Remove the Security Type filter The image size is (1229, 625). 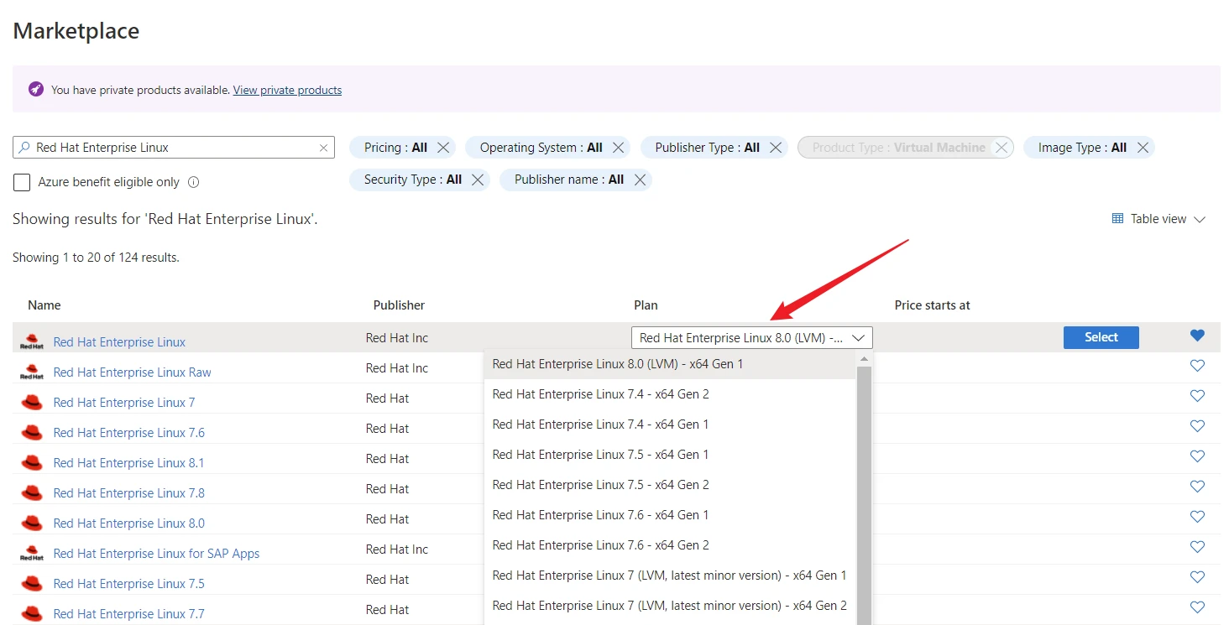(478, 180)
